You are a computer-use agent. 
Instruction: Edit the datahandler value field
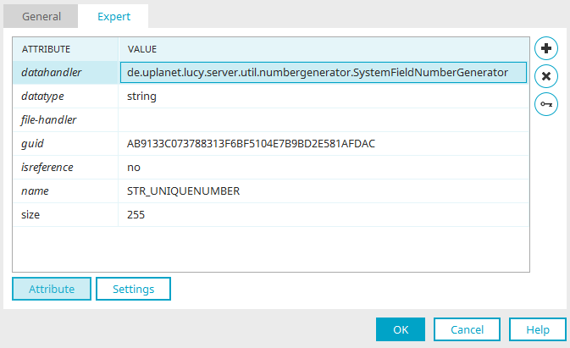pos(324,72)
